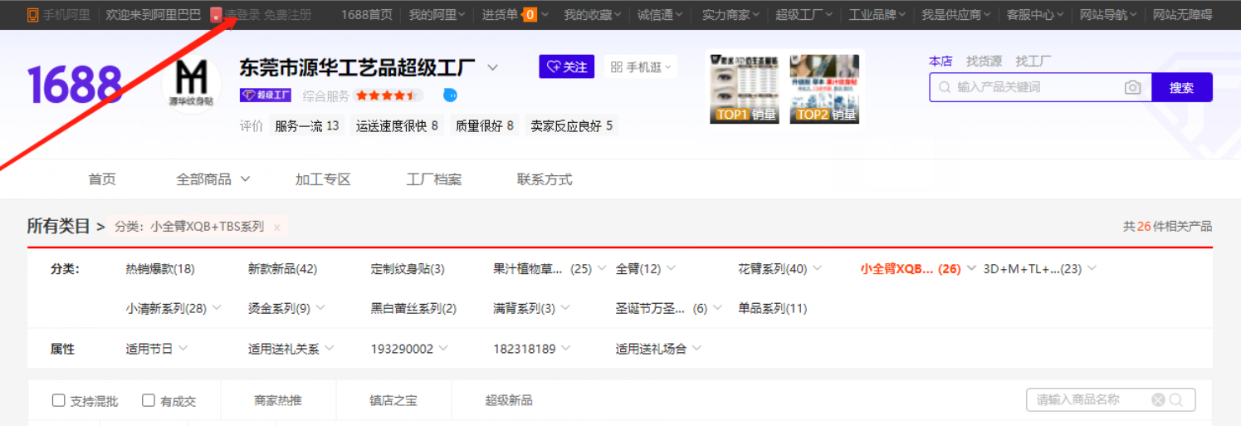Click the 免费注册 link

tap(288, 15)
